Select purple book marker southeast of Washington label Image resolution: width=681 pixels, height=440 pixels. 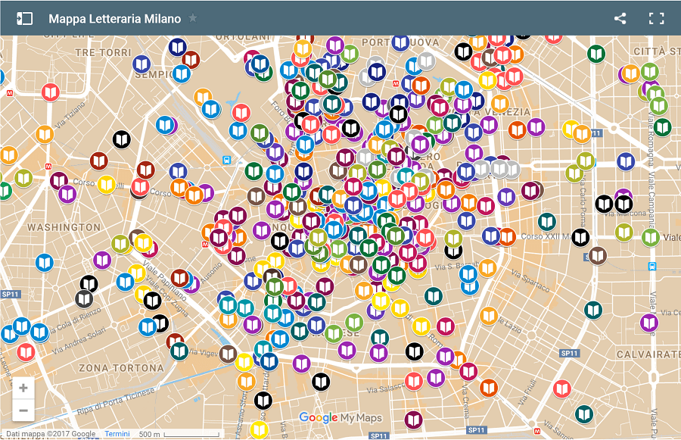click(102, 261)
